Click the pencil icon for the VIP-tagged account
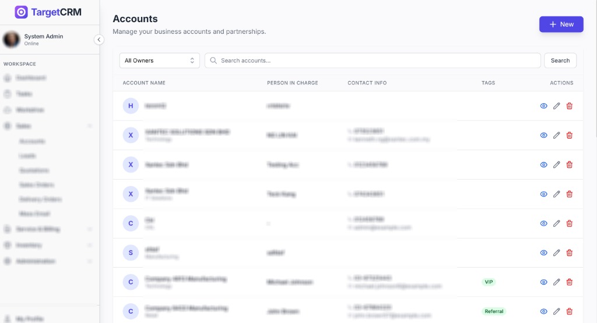This screenshot has width=597, height=323. [x=556, y=282]
